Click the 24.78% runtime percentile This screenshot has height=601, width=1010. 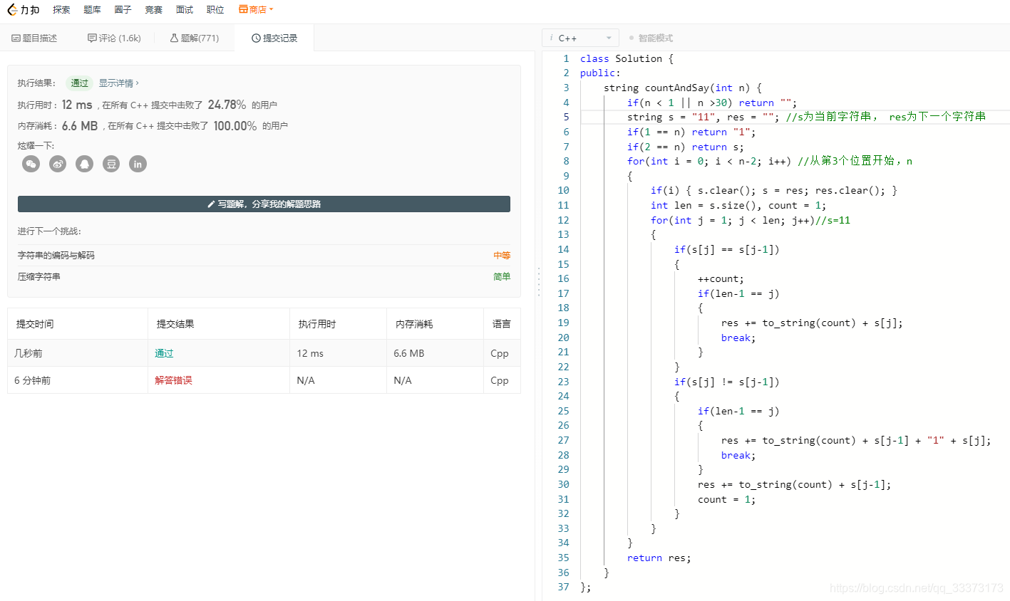point(227,105)
